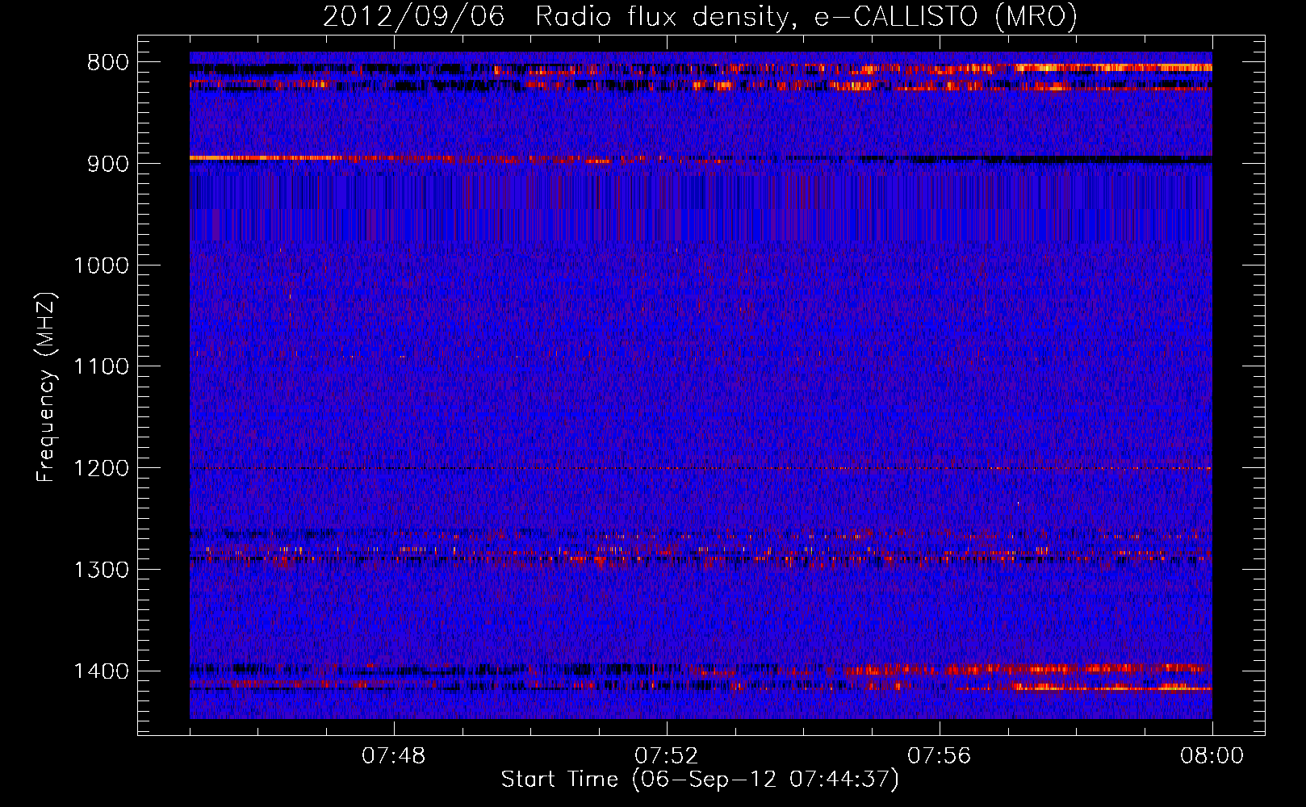Viewport: 1306px width, 807px height.
Task: Click the 1400 frequency tick label
Action: (102, 671)
